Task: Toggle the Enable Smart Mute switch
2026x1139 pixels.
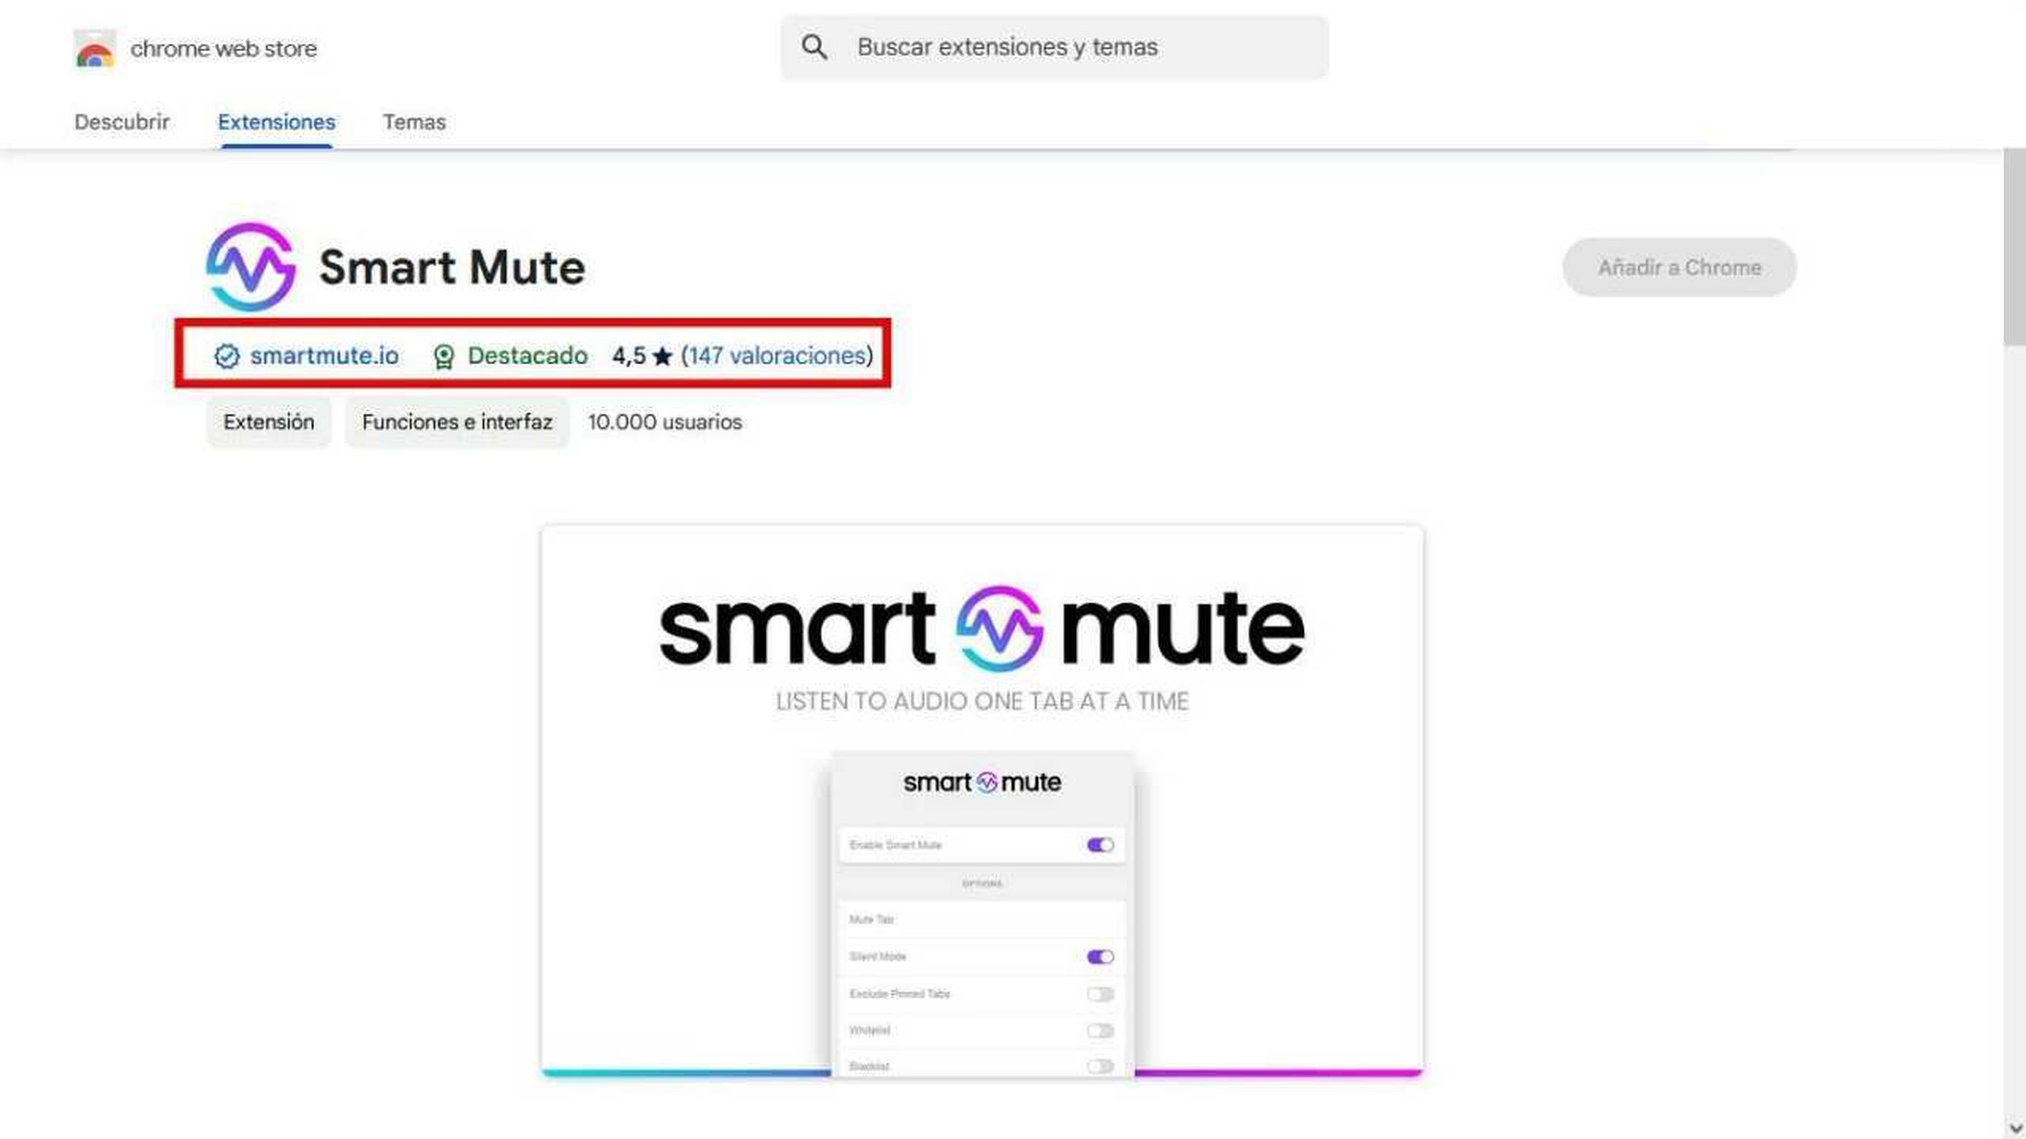Action: point(1101,844)
